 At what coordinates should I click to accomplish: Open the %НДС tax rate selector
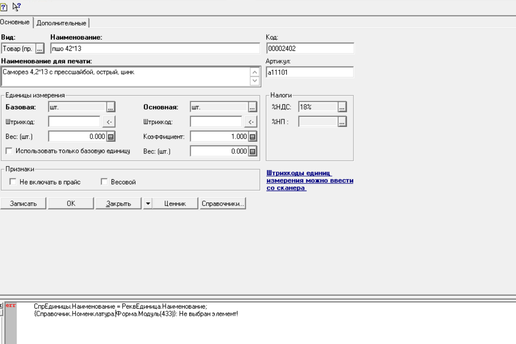[342, 108]
